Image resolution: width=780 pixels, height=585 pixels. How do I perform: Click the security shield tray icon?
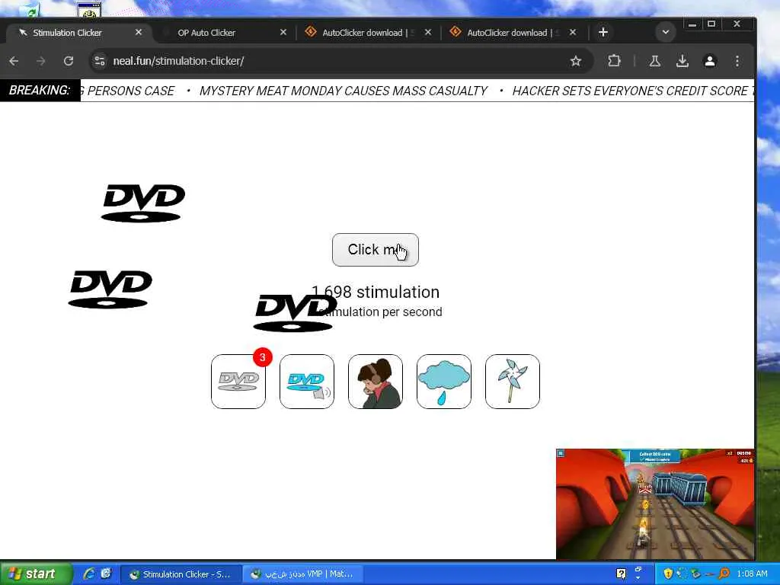[x=668, y=574]
